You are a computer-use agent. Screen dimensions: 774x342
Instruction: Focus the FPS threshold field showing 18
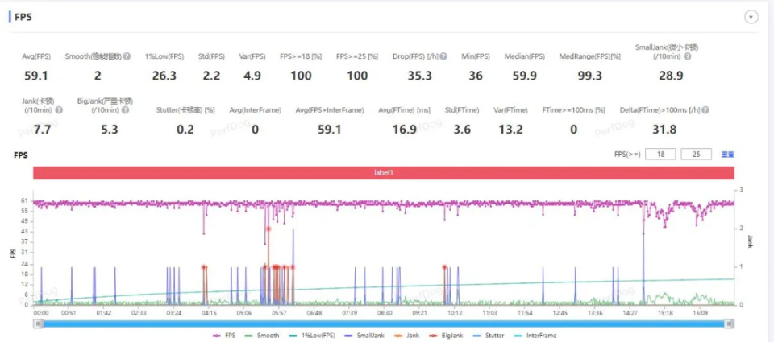[x=660, y=155]
